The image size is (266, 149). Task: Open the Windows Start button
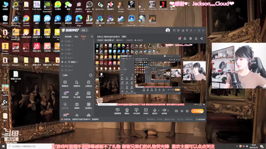(x=3, y=146)
